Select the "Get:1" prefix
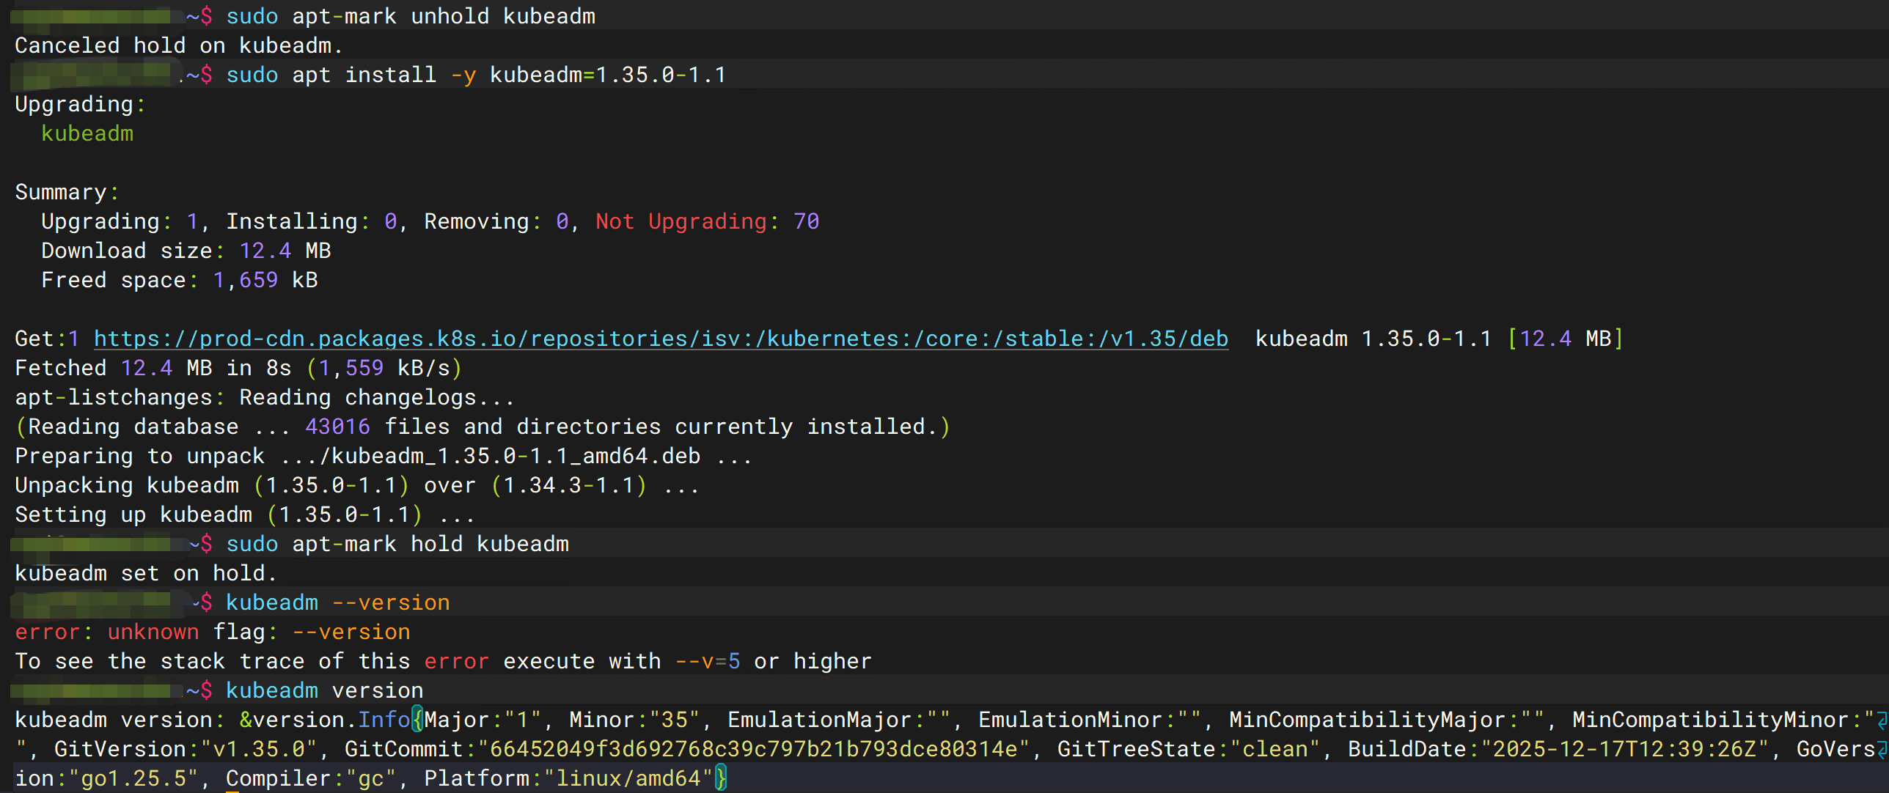1889x793 pixels. point(47,339)
